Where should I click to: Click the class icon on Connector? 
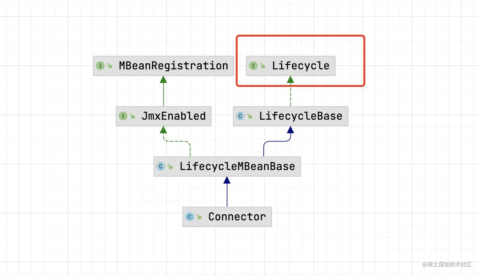(190, 217)
